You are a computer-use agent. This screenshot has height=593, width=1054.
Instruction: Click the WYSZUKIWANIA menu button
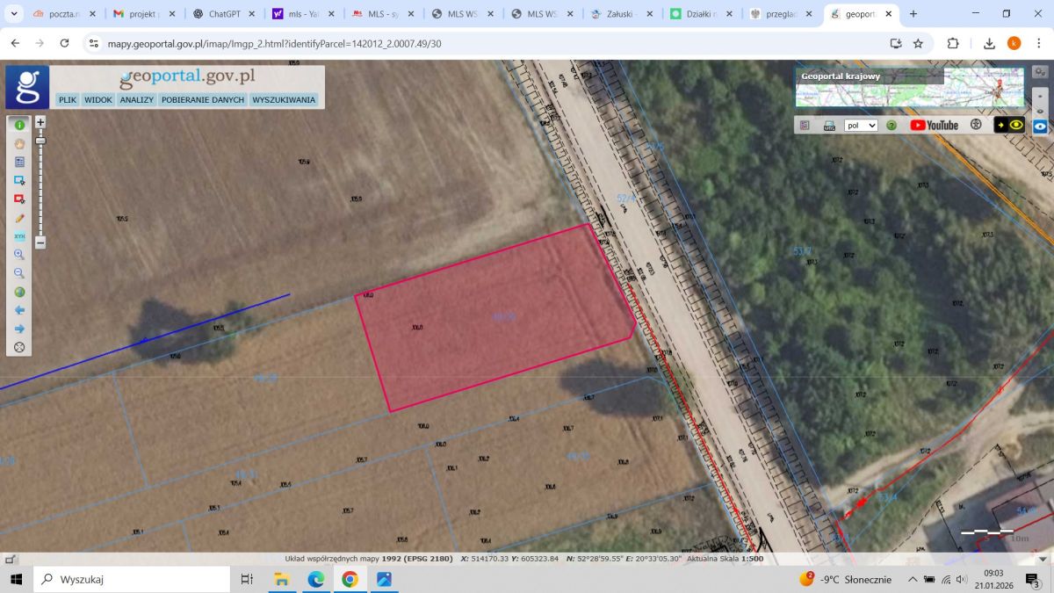tap(284, 100)
